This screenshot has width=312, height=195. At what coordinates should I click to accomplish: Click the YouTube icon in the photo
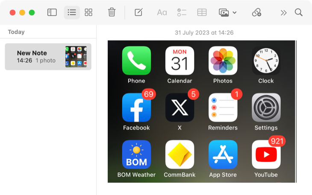266,154
